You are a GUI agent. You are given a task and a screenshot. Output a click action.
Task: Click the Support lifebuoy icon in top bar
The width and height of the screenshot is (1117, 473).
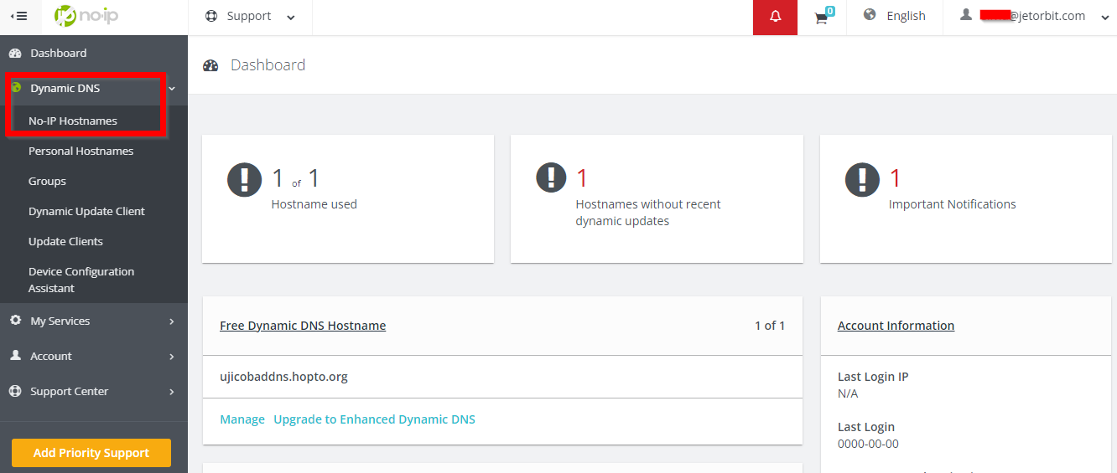click(x=211, y=16)
